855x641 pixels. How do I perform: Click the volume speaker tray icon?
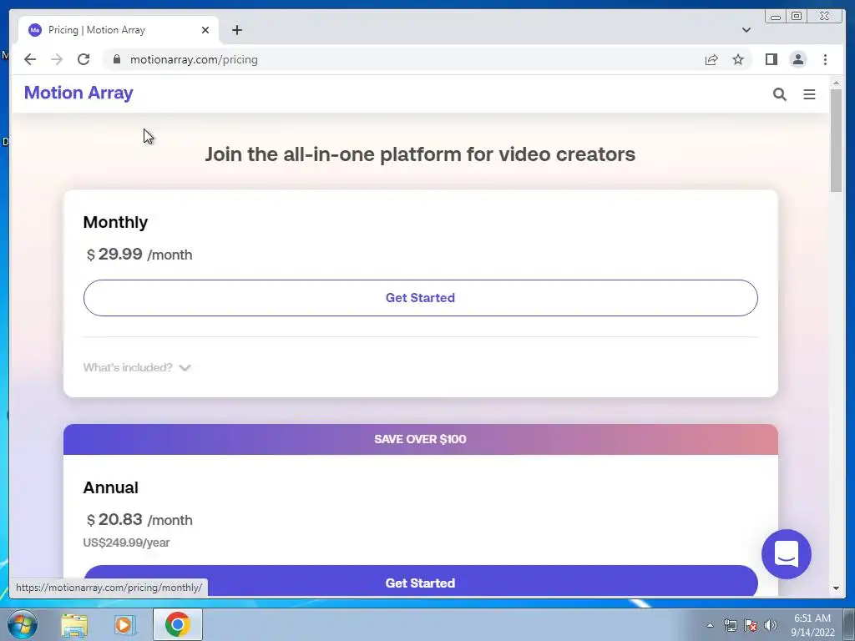click(x=770, y=625)
